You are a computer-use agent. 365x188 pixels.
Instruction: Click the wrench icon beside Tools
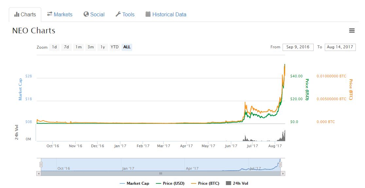118,14
